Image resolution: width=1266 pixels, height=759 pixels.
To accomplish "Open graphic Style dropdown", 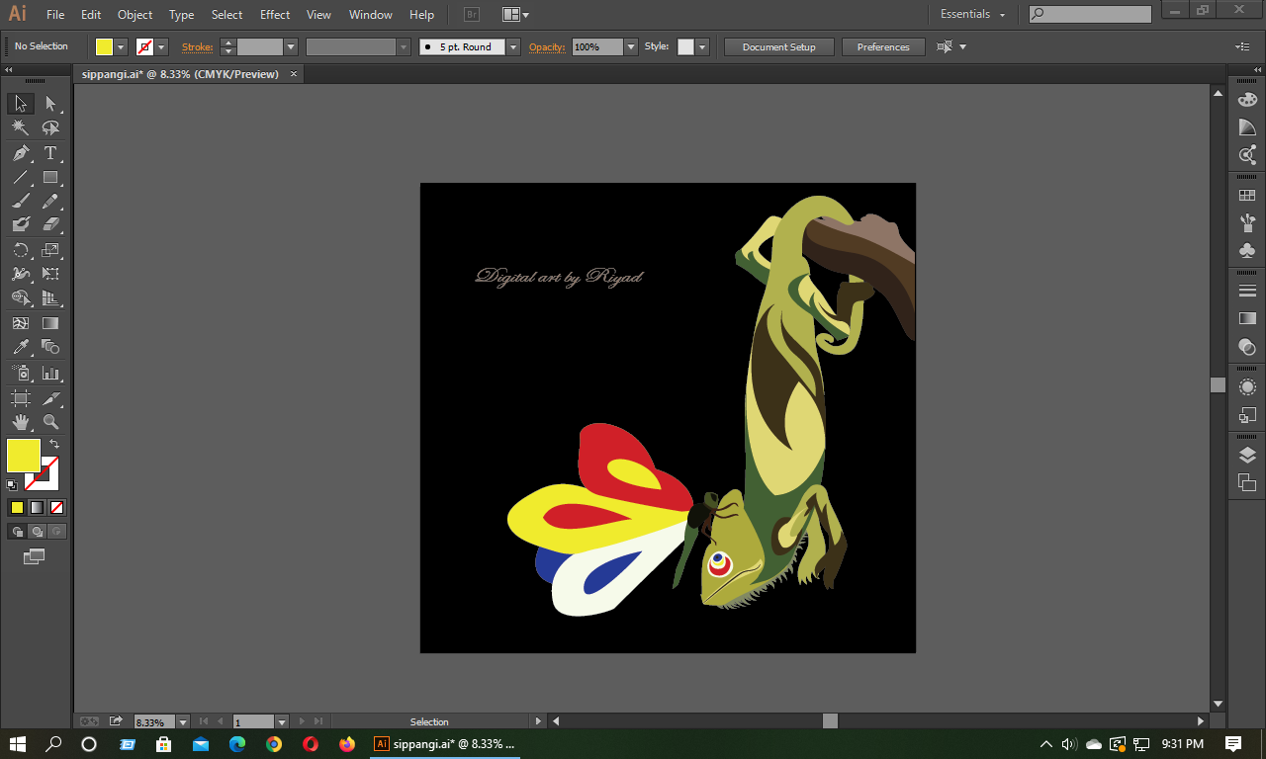I will pyautogui.click(x=702, y=46).
